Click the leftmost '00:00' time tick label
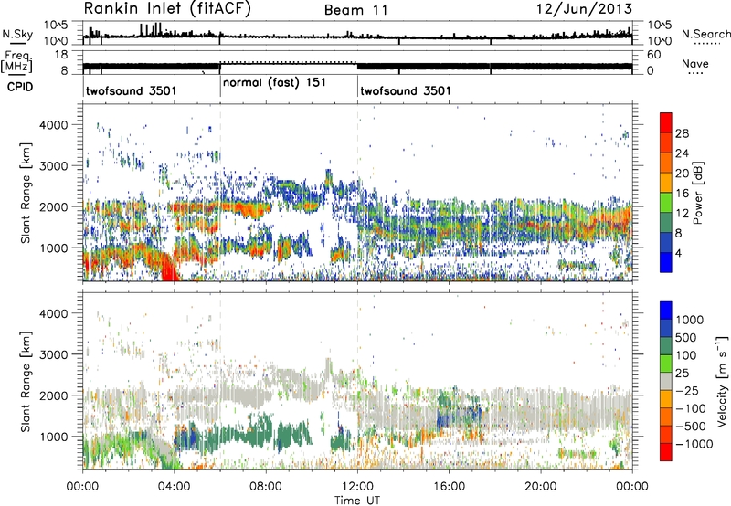The width and height of the screenshot is (731, 506). pyautogui.click(x=83, y=487)
